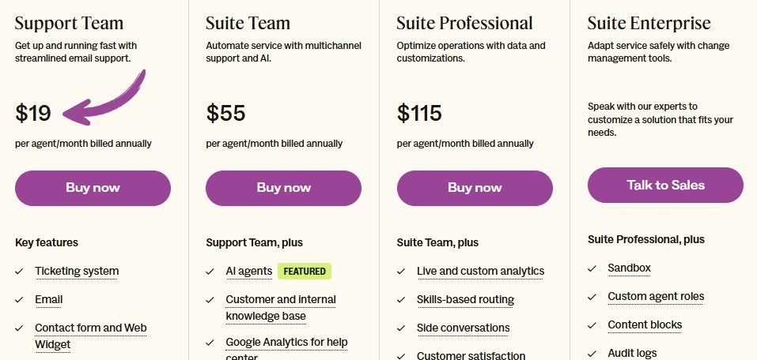Click the FEATURED badge next to AI agents
This screenshot has width=757, height=360.
pyautogui.click(x=305, y=271)
